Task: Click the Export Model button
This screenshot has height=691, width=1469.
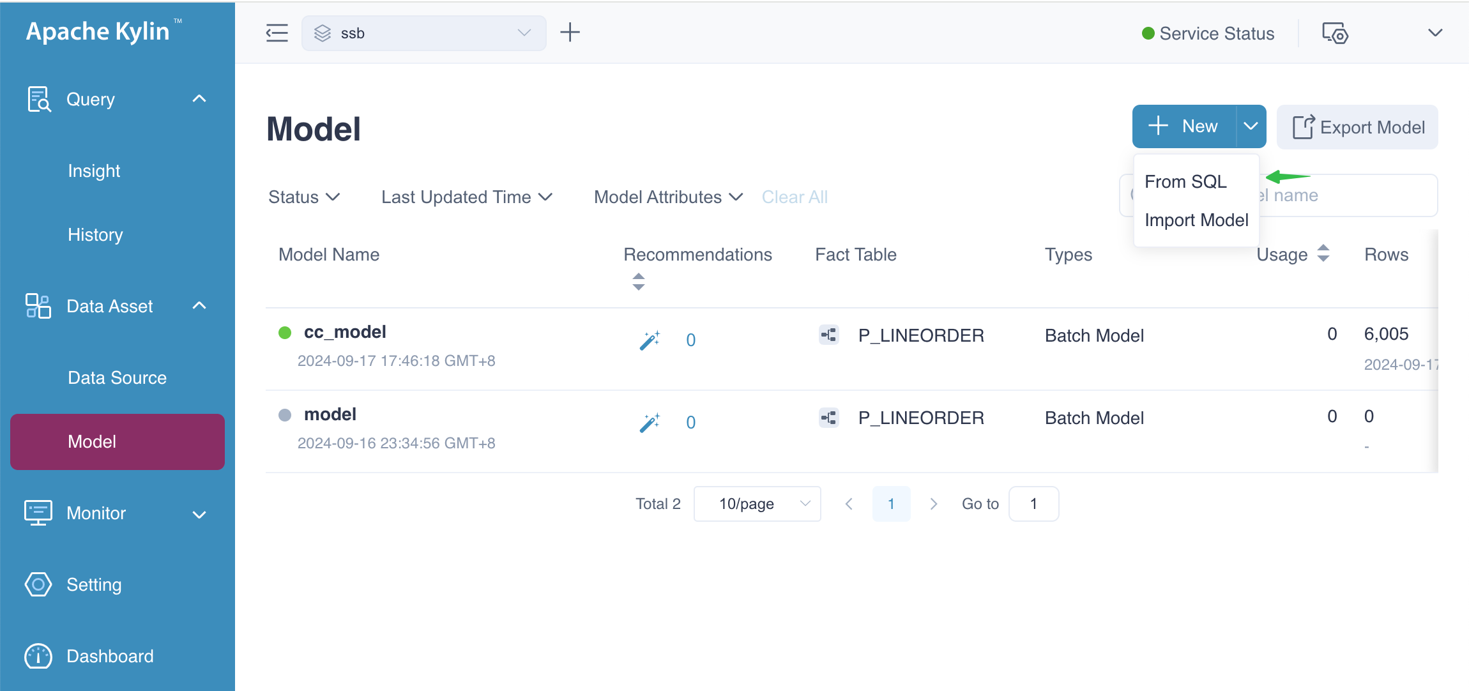Action: tap(1357, 127)
